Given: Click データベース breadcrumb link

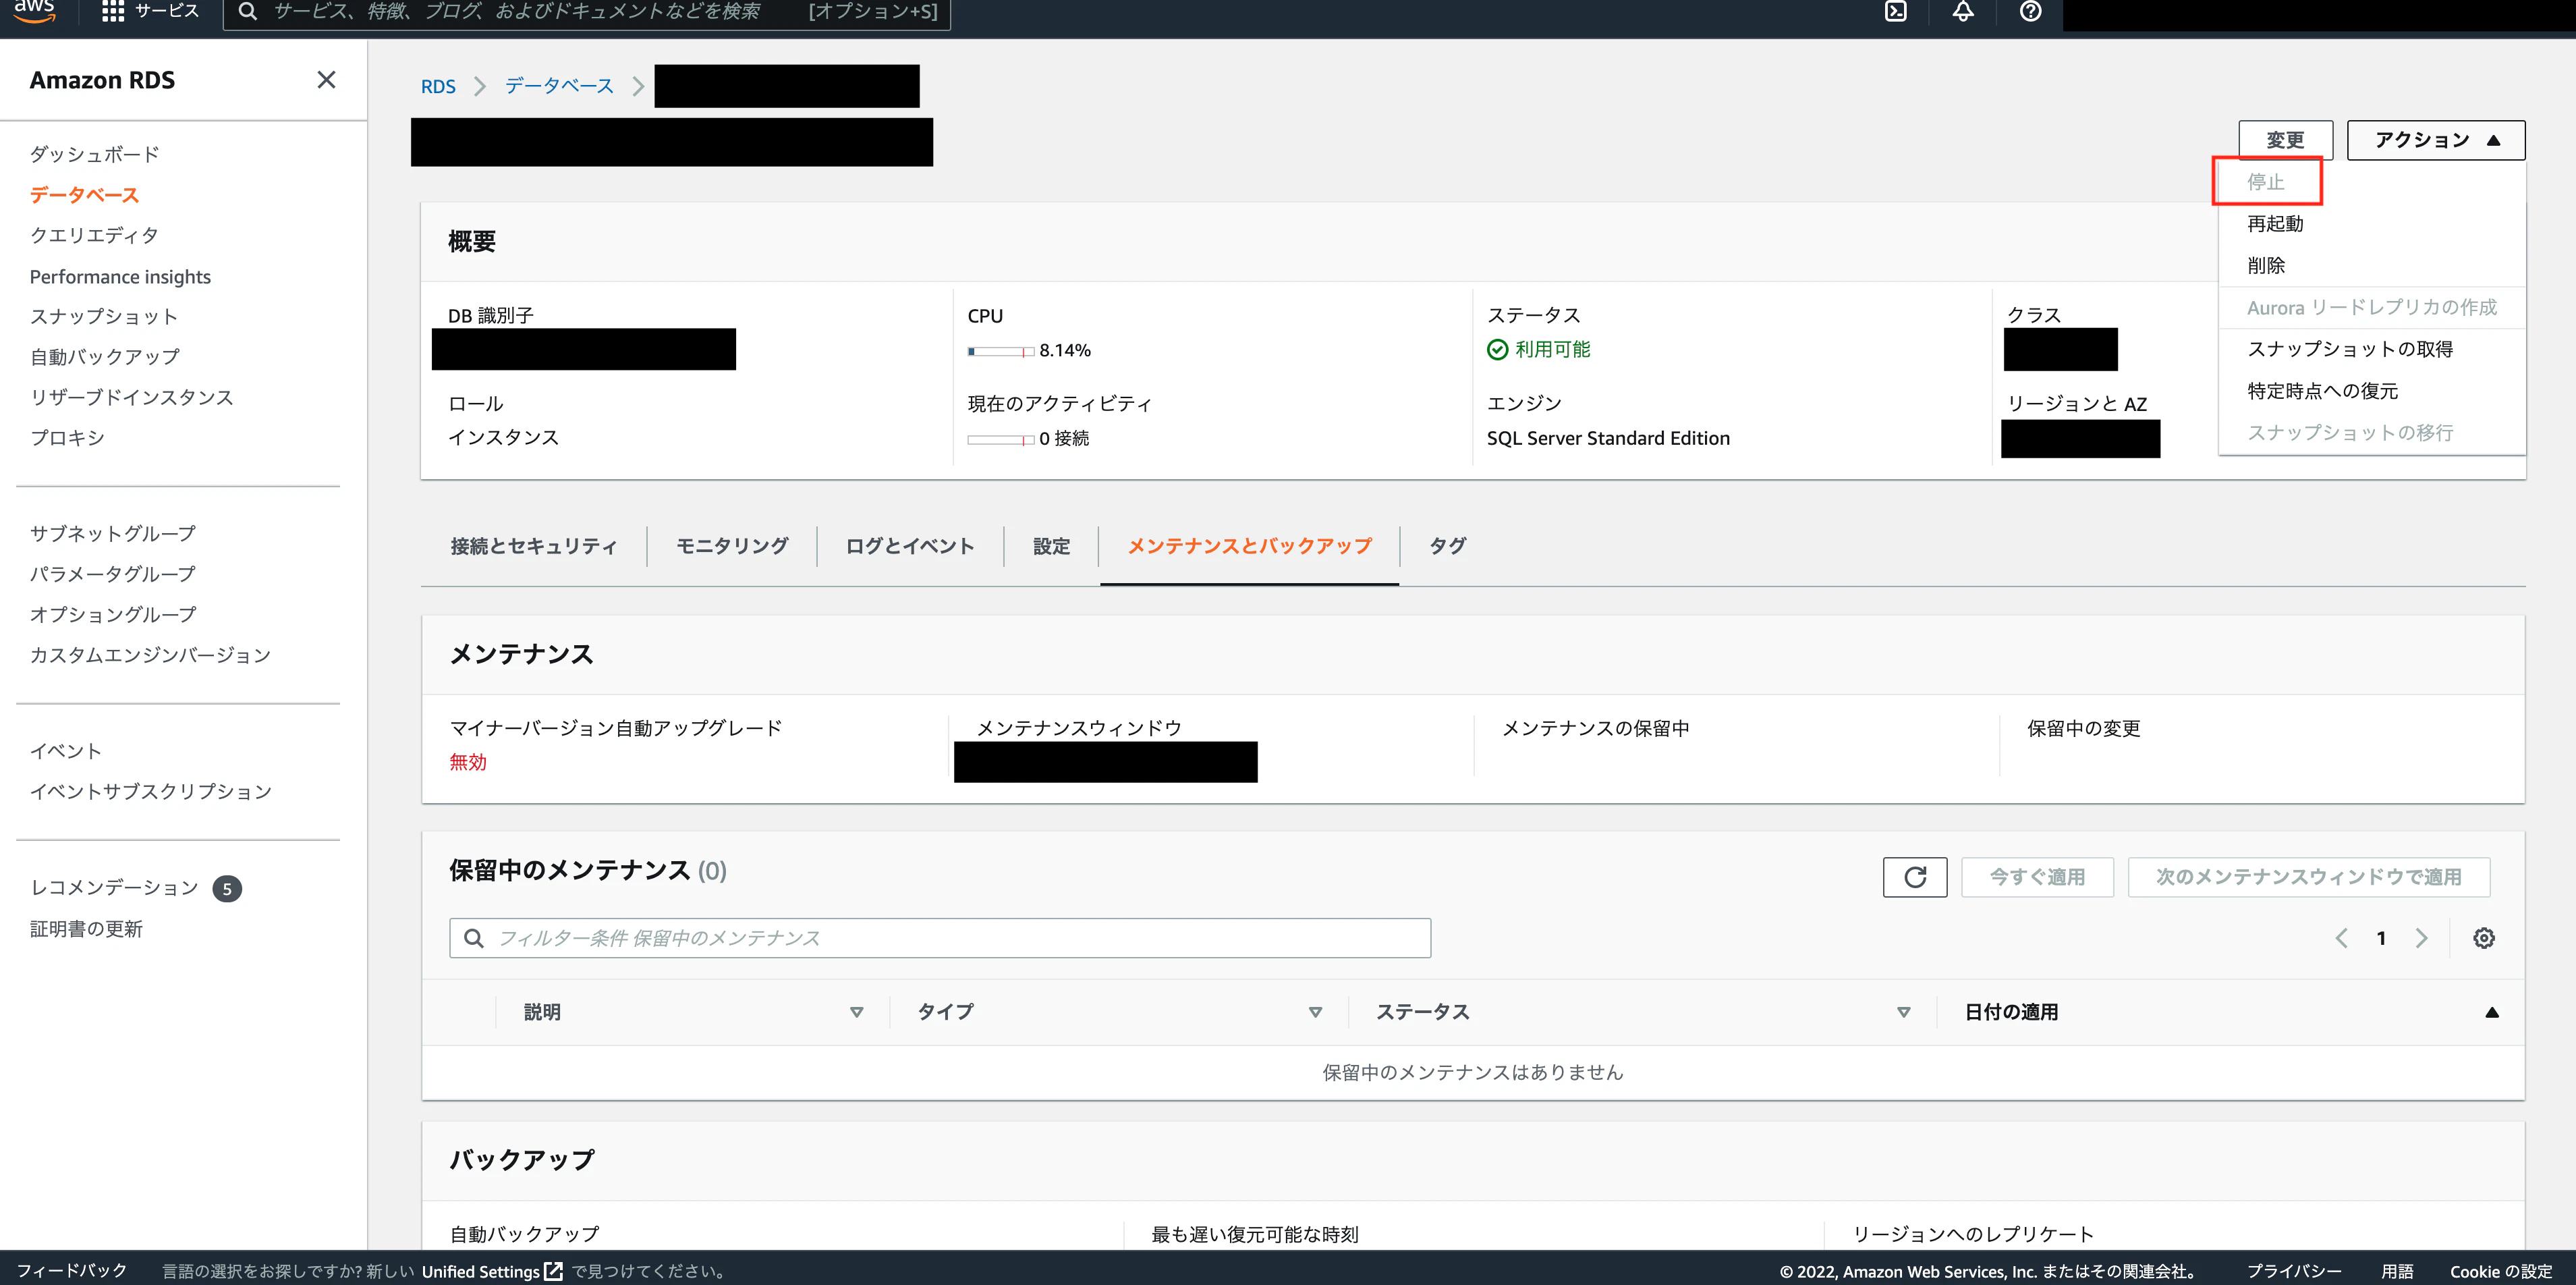Looking at the screenshot, I should coord(559,86).
